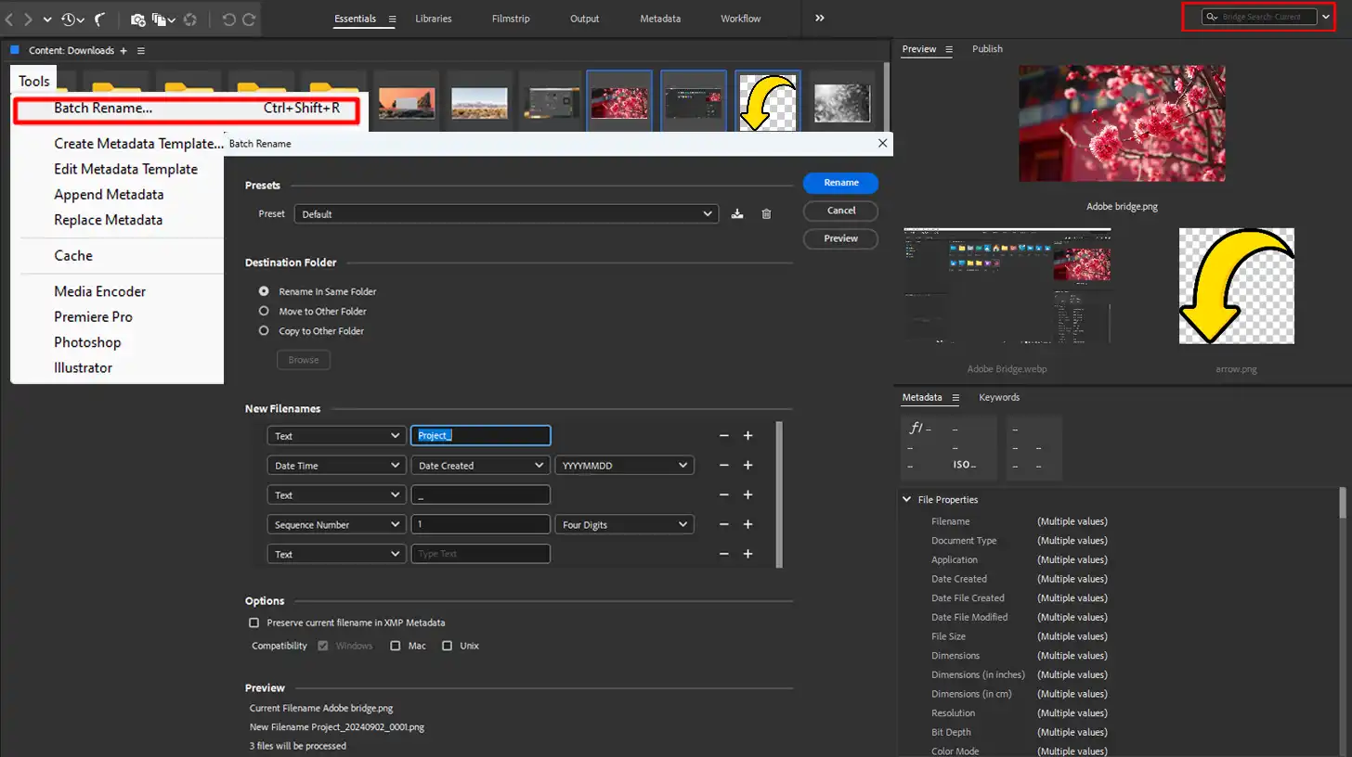1352x757 pixels.
Task: Click the boomerang return-to-app icon
Action: click(100, 19)
